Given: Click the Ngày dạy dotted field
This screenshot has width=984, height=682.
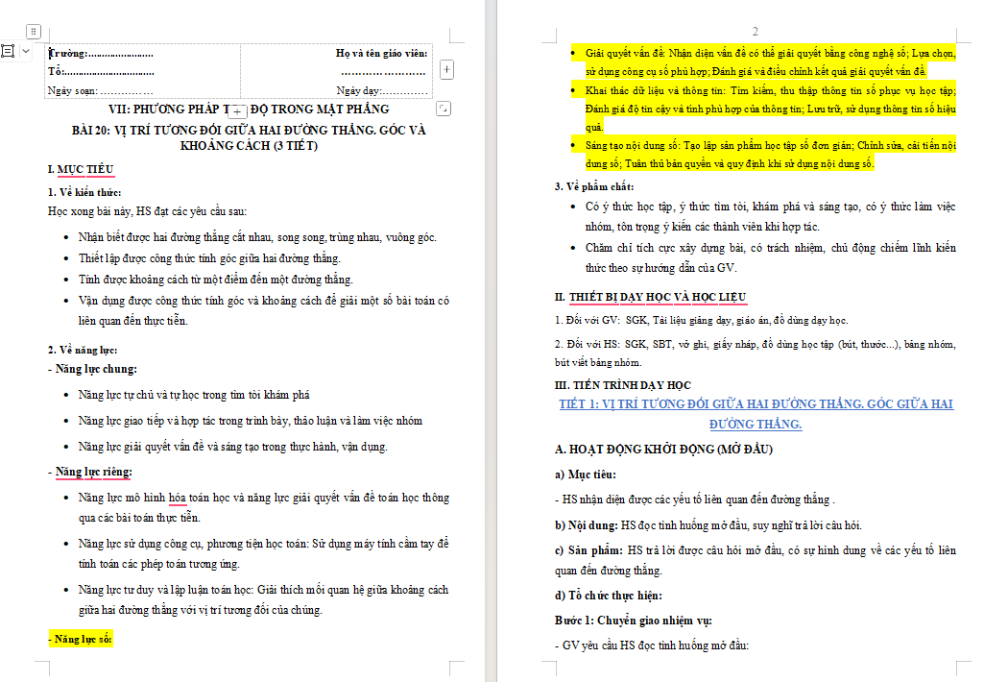Looking at the screenshot, I should pos(382,90).
